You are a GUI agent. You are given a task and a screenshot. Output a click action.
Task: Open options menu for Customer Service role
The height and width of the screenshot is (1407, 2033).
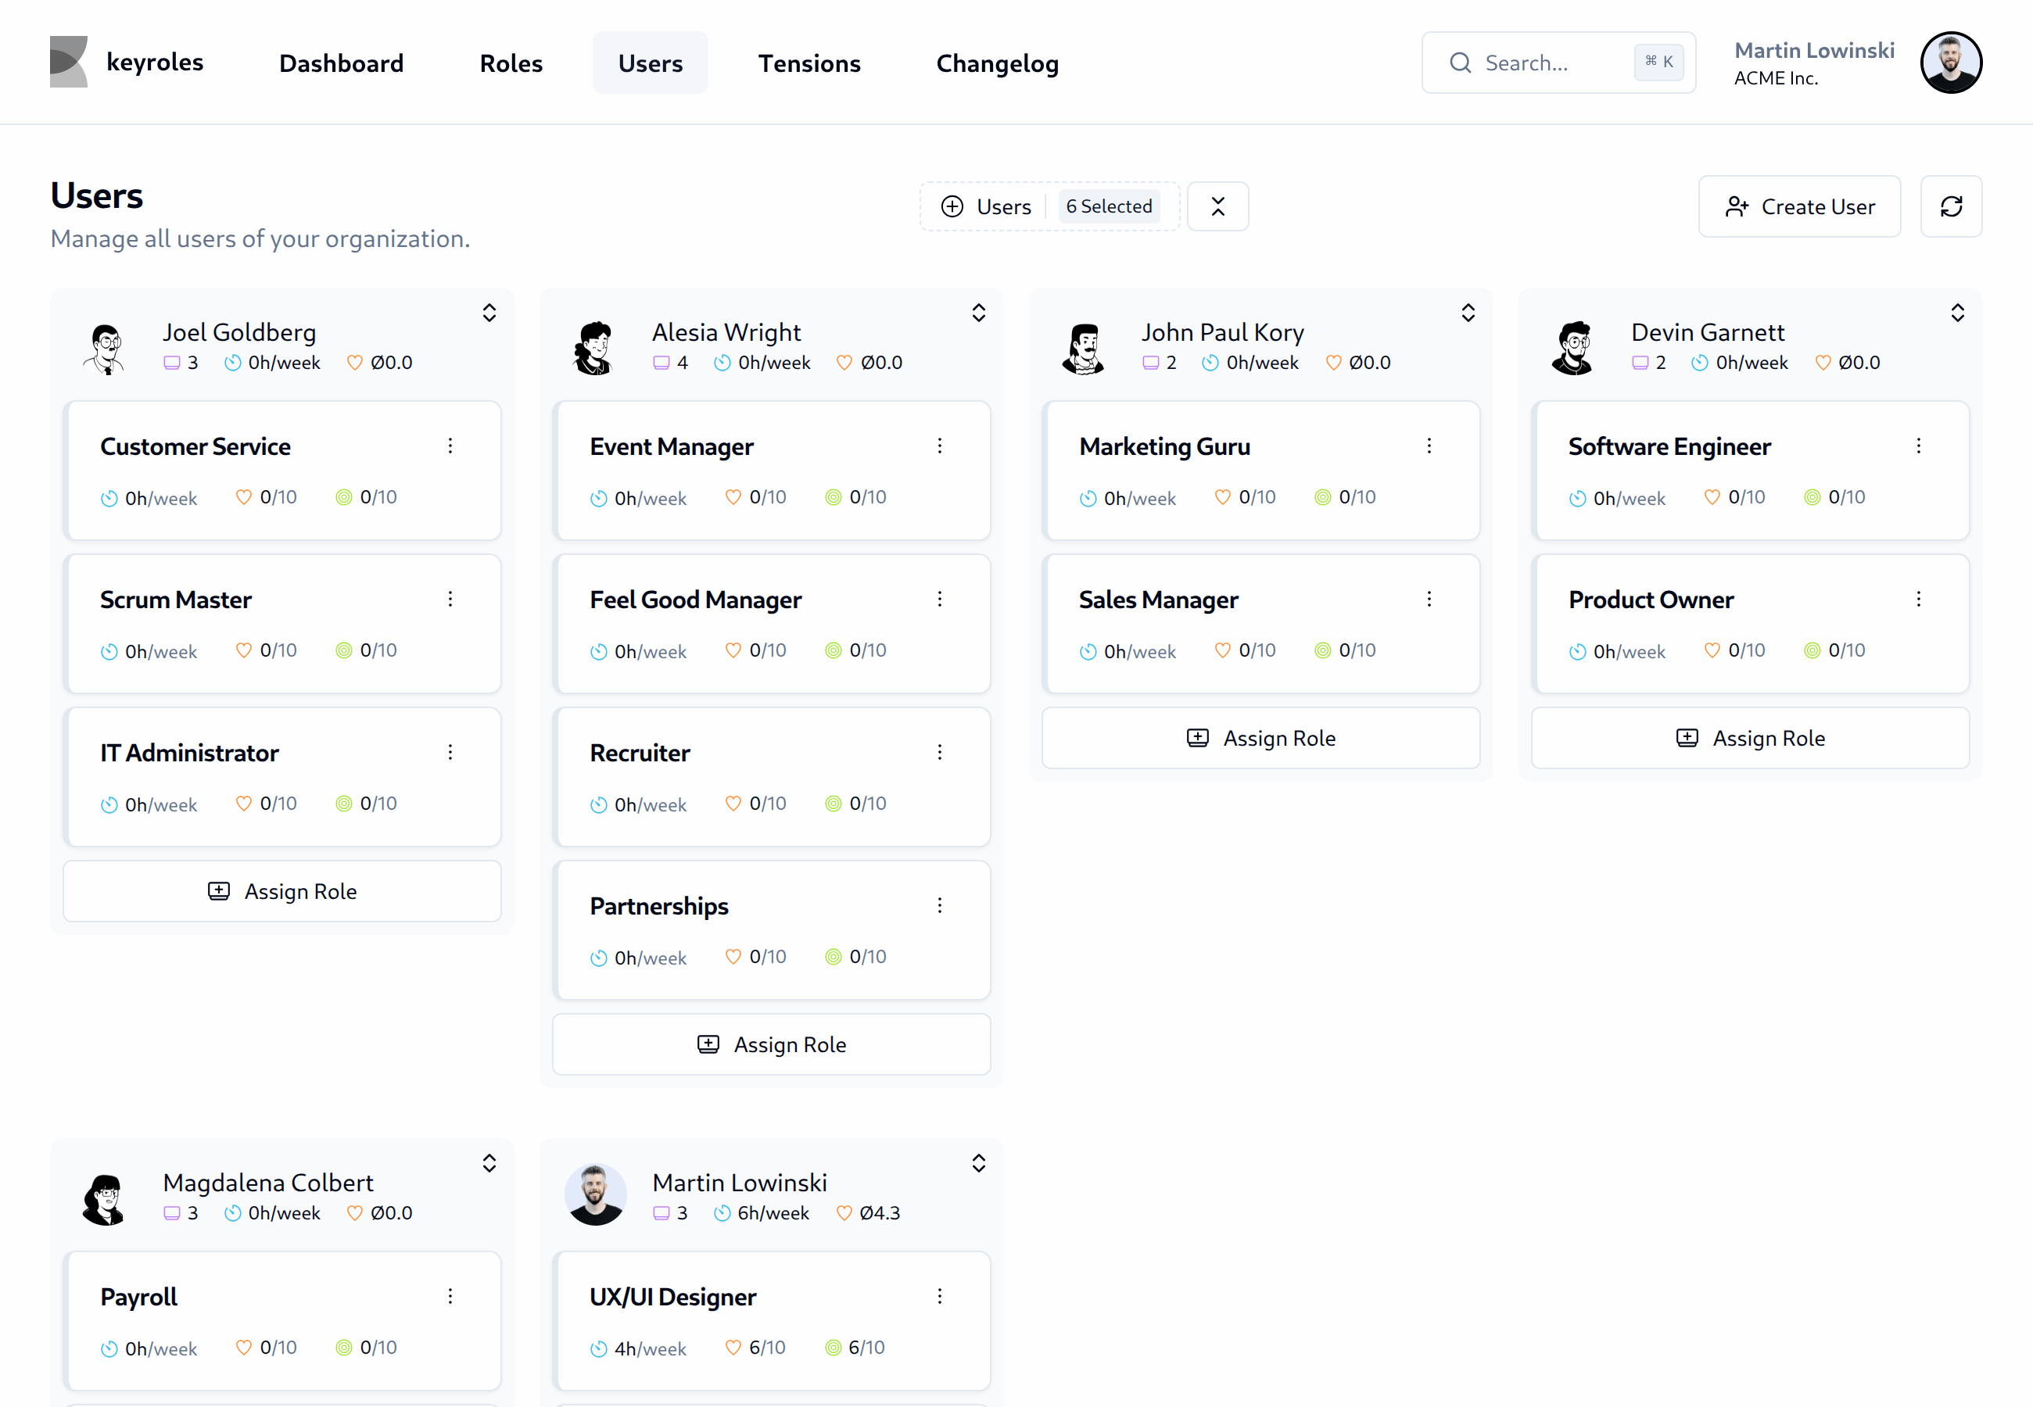click(450, 446)
